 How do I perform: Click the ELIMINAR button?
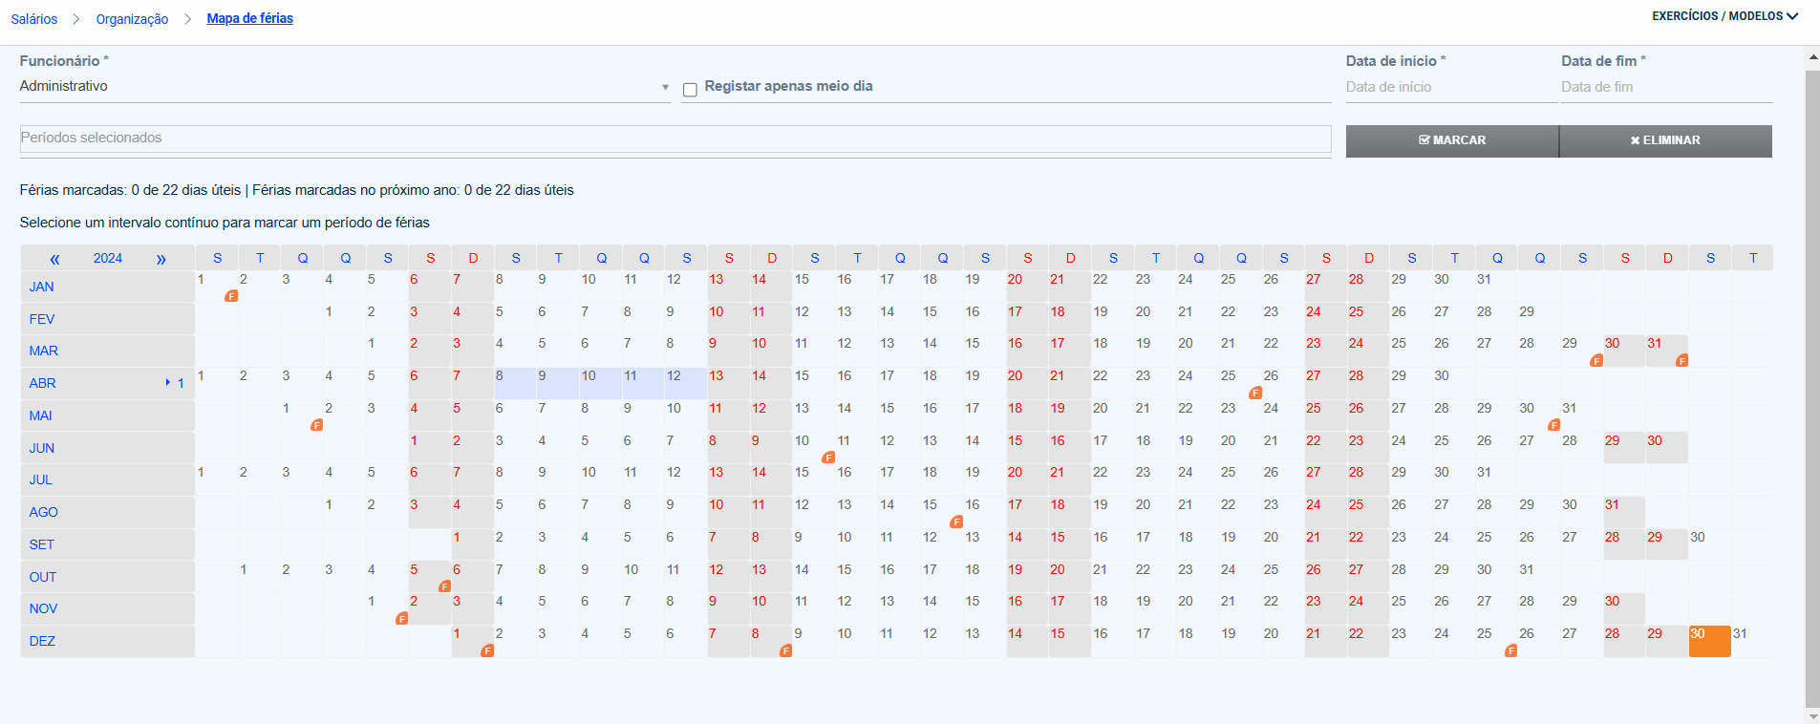pyautogui.click(x=1665, y=140)
